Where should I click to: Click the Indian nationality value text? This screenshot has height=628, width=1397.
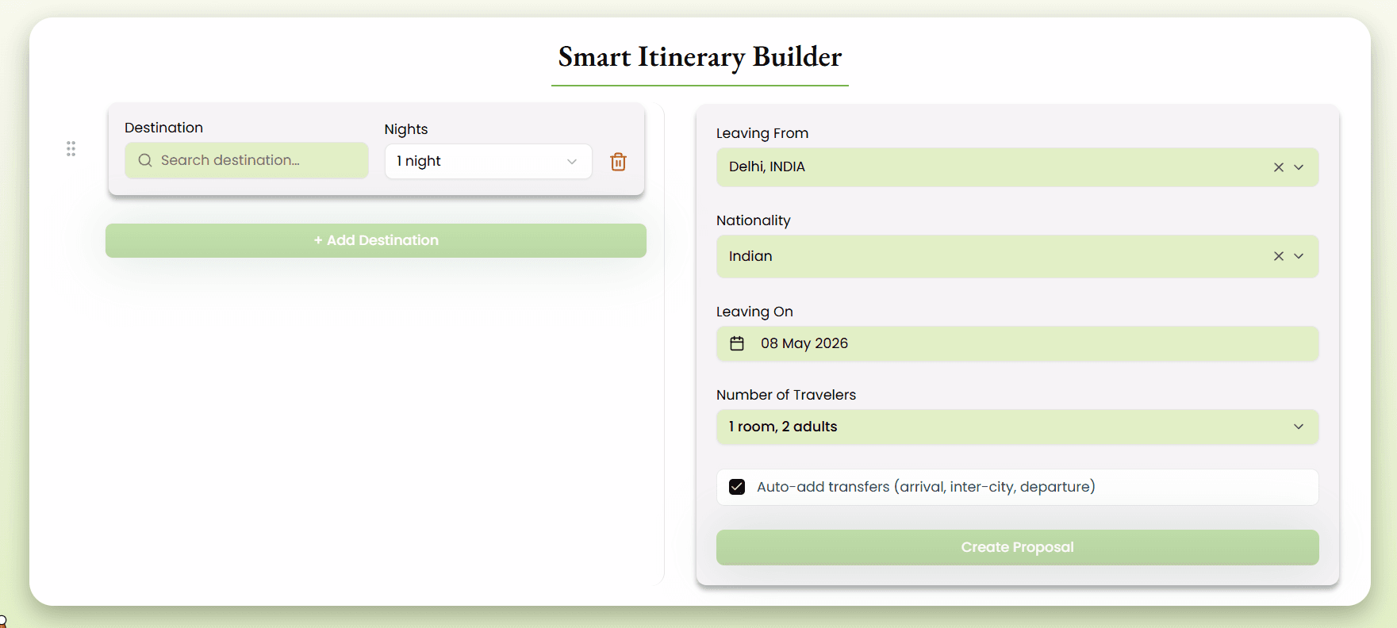pyautogui.click(x=750, y=256)
